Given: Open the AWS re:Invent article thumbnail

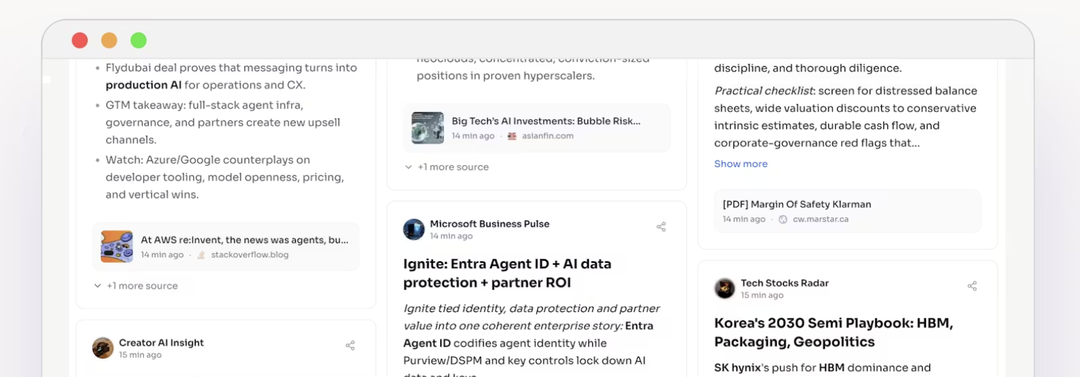Looking at the screenshot, I should pos(116,247).
